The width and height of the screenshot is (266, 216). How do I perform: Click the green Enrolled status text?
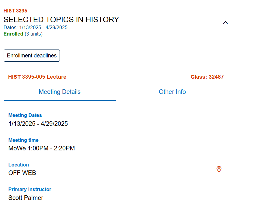point(13,34)
